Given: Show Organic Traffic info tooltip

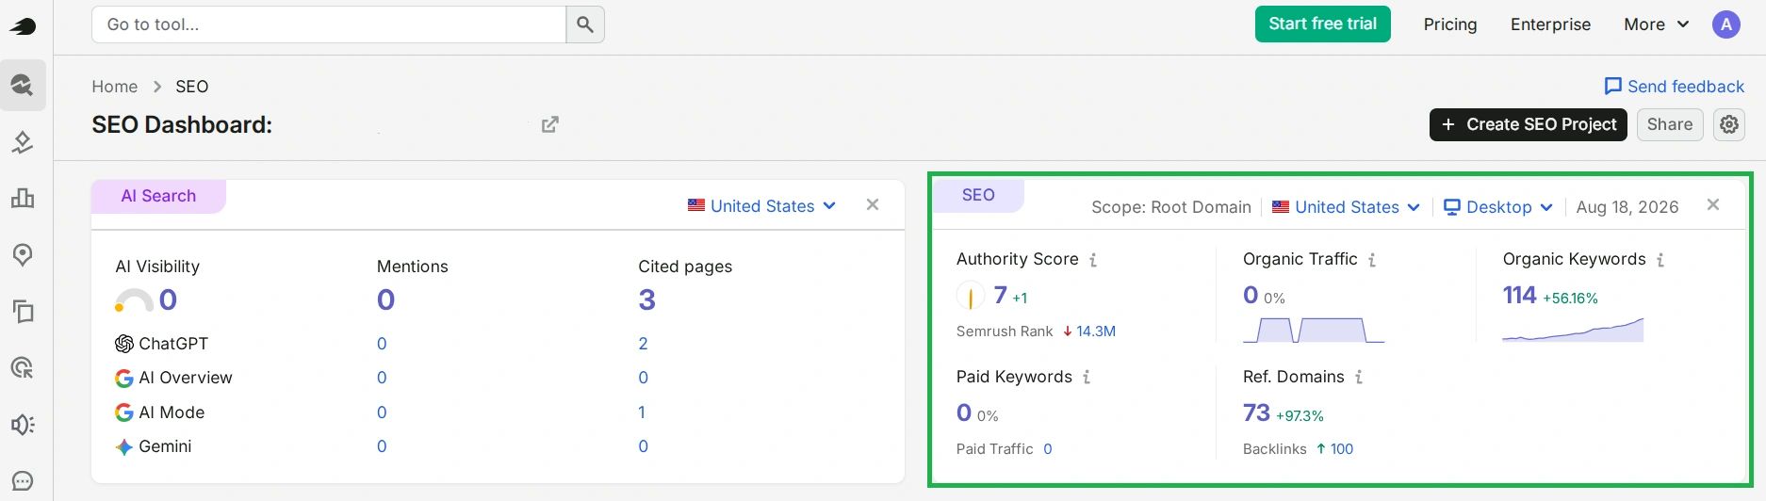Looking at the screenshot, I should point(1372,260).
